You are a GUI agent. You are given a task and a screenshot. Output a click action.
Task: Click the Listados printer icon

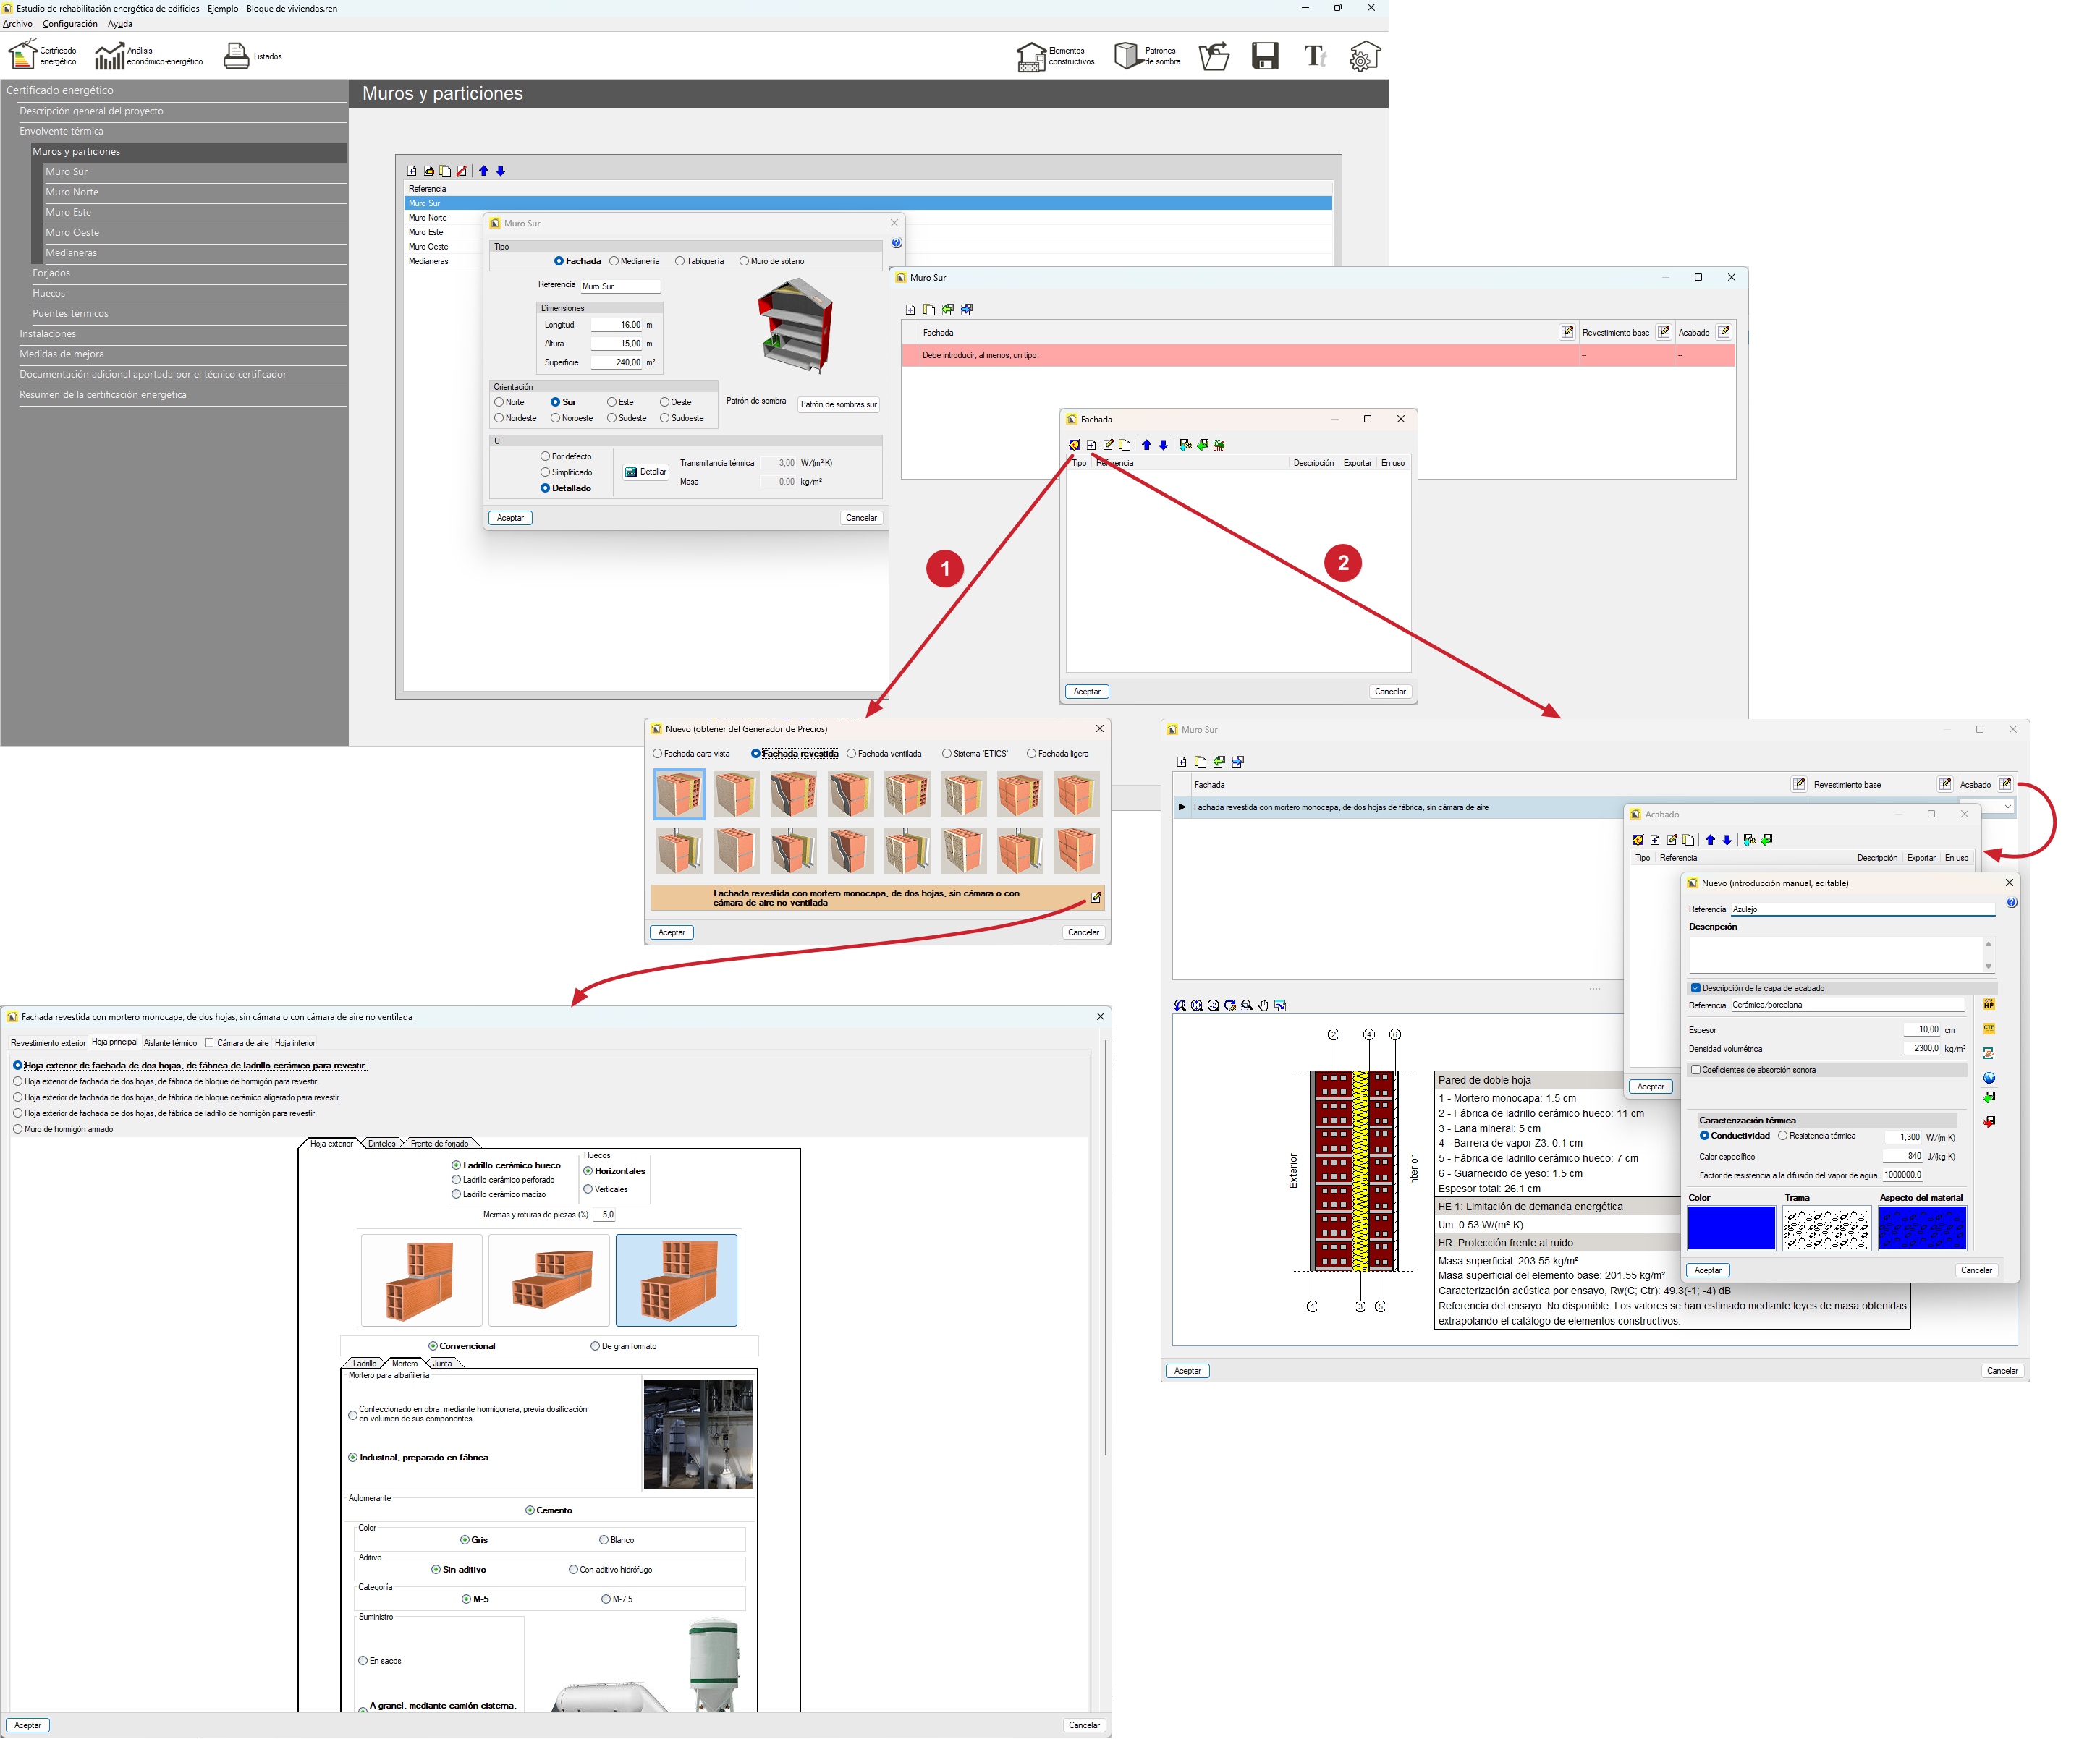[237, 56]
